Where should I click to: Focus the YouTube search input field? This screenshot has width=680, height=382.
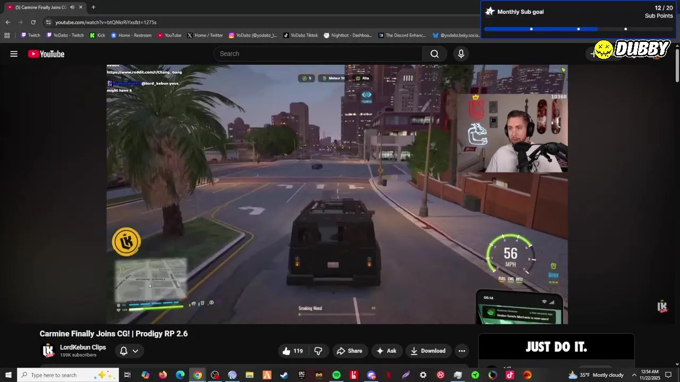click(x=319, y=54)
